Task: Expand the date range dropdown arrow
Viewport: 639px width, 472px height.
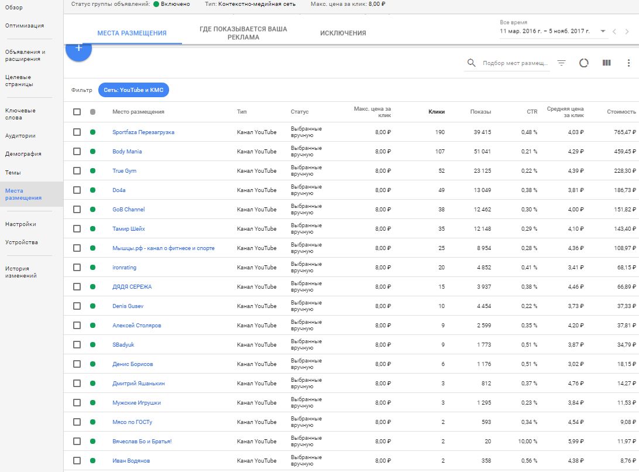Action: pos(603,32)
